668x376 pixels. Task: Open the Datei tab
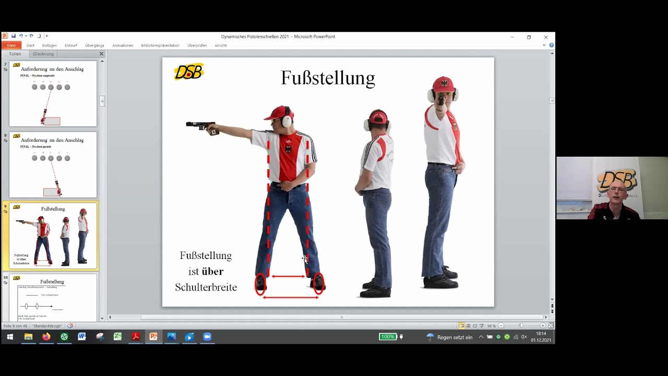pos(11,45)
